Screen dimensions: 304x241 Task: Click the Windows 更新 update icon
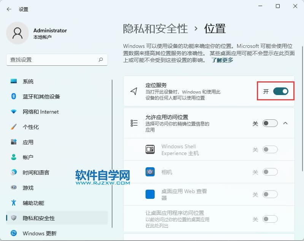coord(14,233)
